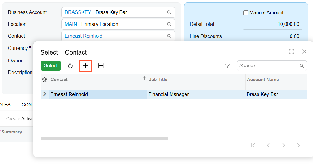Click the refresh icon in Contact dialog

tap(70, 66)
